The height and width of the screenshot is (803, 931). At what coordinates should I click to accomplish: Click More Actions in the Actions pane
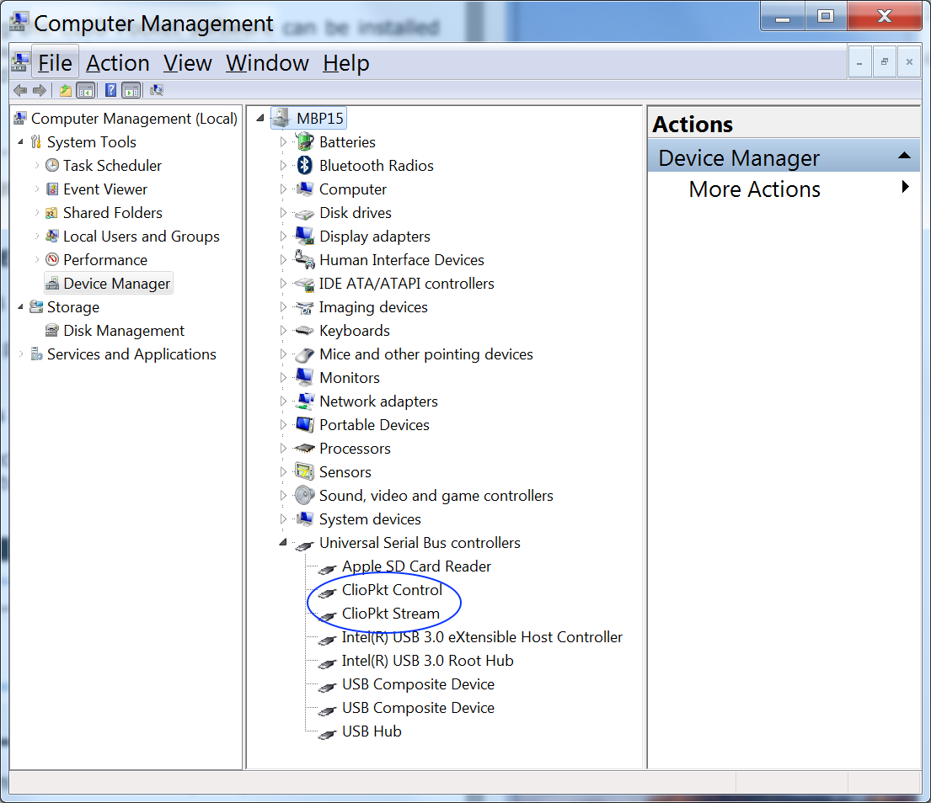[754, 189]
